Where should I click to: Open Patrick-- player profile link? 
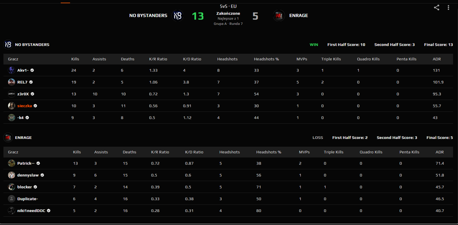[x=26, y=163]
